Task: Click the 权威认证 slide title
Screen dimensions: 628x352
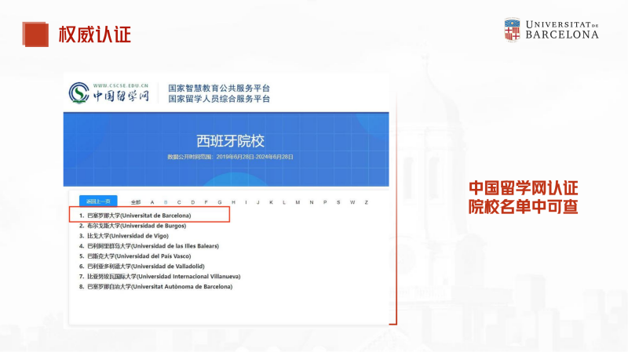Action: click(x=95, y=34)
